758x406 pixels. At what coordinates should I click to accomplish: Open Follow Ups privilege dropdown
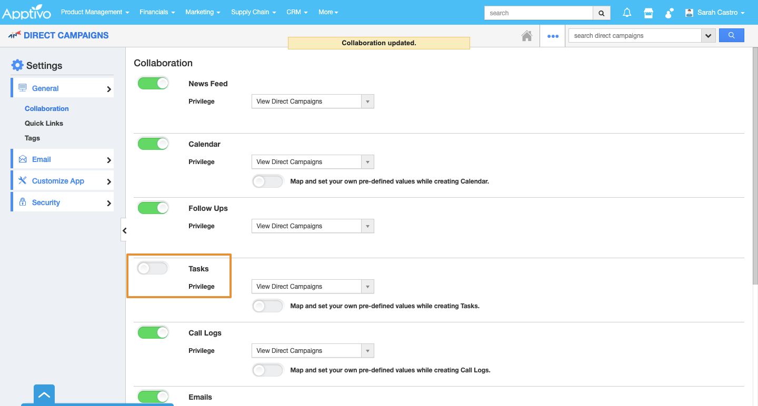pyautogui.click(x=313, y=226)
